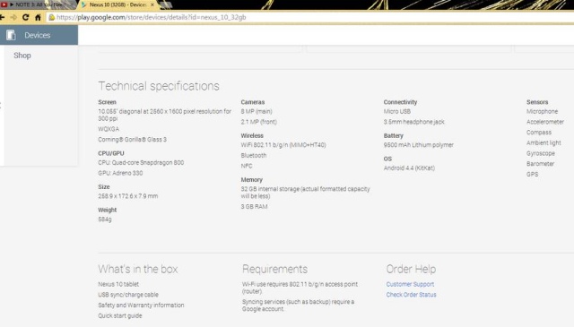Click the Accelerometer sensor entry
The height and width of the screenshot is (327, 574).
[545, 122]
